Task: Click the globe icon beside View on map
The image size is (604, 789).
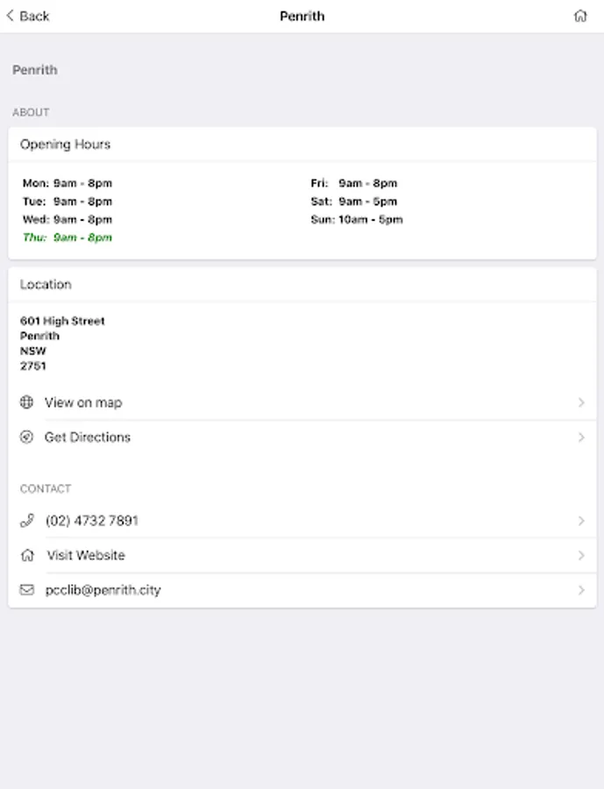Action: pos(26,402)
